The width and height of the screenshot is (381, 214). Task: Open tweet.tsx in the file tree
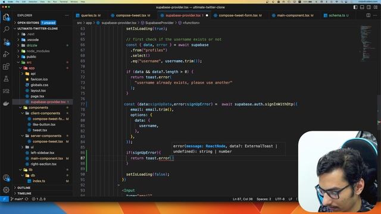[40, 130]
